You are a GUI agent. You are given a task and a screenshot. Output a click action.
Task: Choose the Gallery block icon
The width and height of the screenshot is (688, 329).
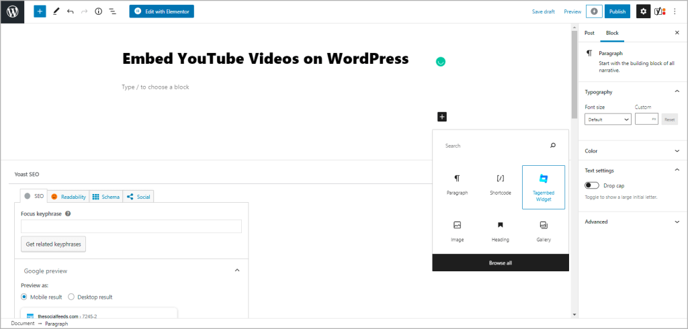[544, 230]
